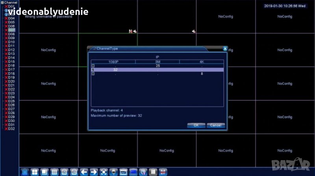Click the last toolbar icon on right
Image resolution: width=315 pixels, height=176 pixels.
click(163, 172)
